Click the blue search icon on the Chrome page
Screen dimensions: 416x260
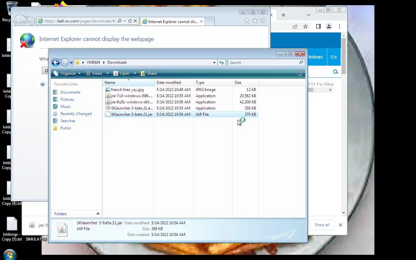(335, 72)
